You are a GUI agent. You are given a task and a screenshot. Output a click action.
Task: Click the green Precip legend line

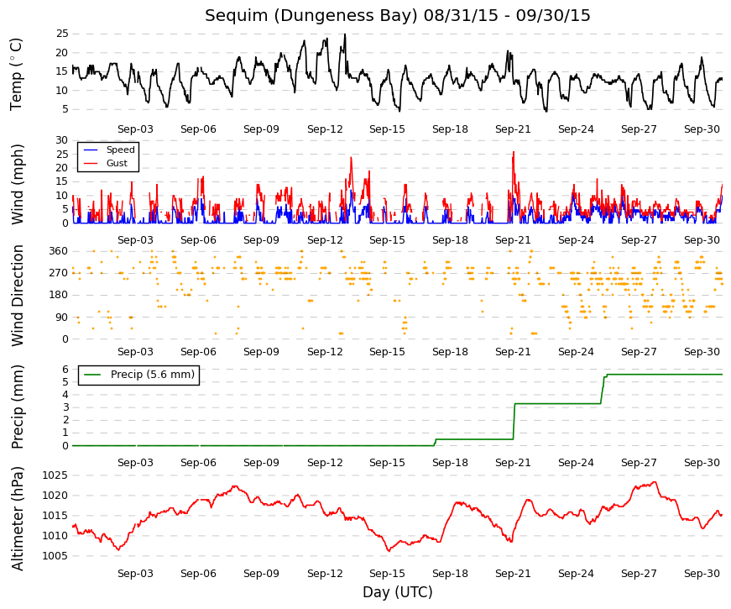tap(92, 375)
